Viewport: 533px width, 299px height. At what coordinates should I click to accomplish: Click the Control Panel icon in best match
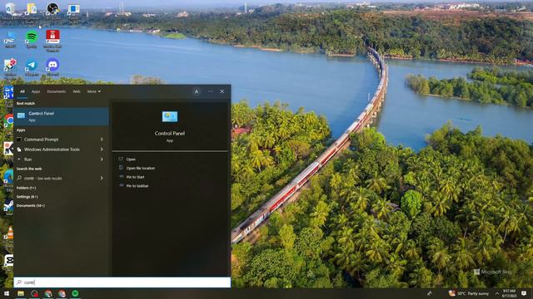coord(21,116)
